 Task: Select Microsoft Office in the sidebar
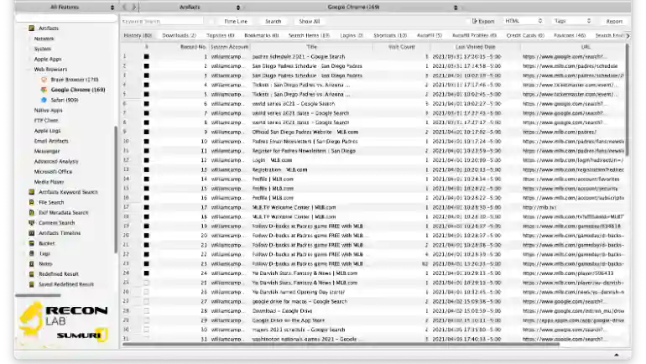53,171
